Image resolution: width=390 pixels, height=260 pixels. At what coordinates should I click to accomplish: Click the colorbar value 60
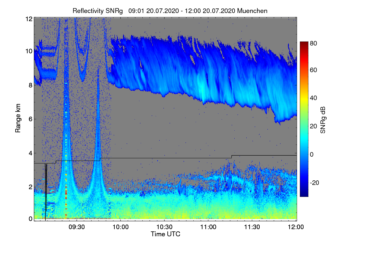(x=314, y=70)
